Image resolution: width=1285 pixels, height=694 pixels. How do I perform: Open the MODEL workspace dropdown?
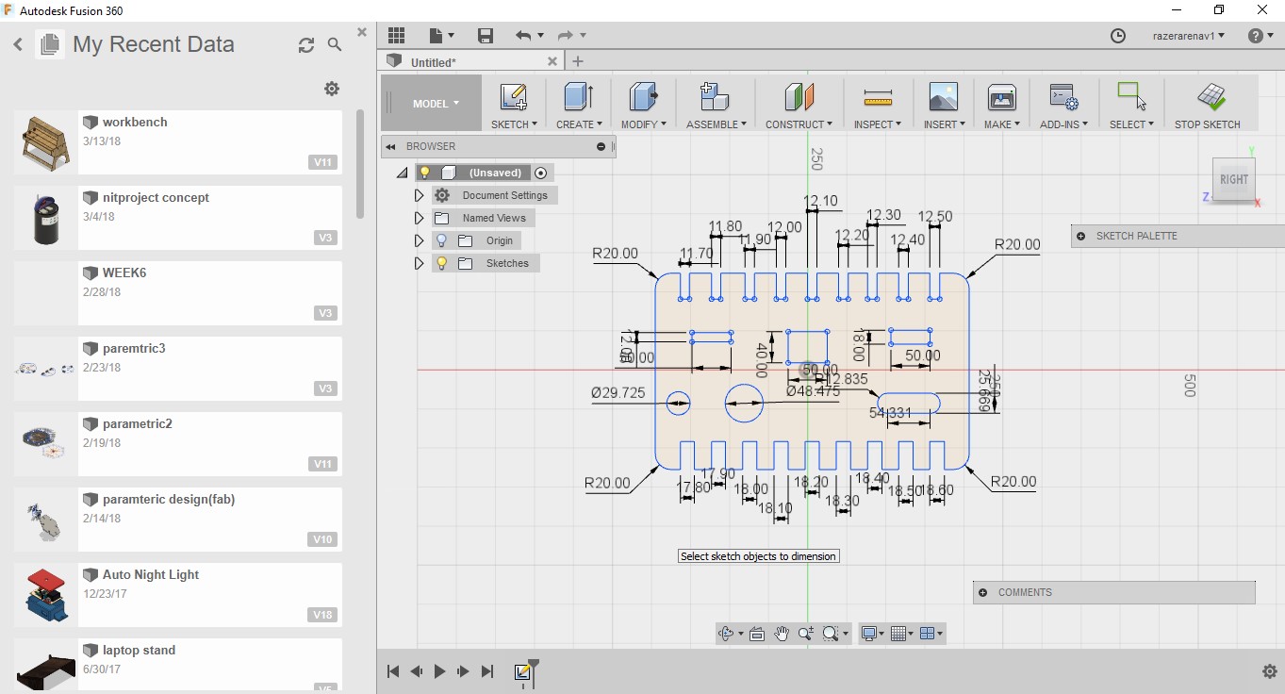pos(436,104)
